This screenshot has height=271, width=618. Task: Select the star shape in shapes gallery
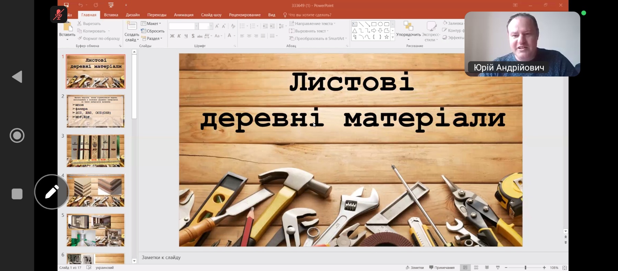pyautogui.click(x=387, y=37)
